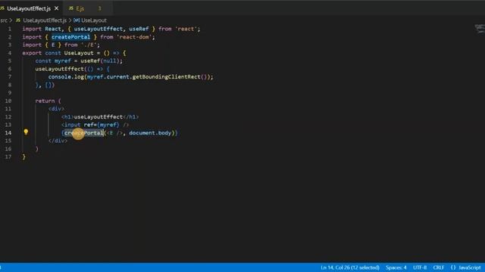Image resolution: width=485 pixels, height=272 pixels.
Task: Click document.body on line 14
Action: coord(150,133)
